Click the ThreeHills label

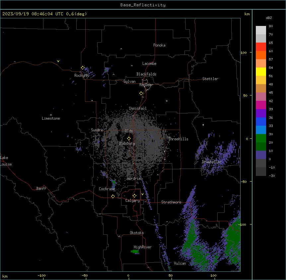(x=178, y=139)
